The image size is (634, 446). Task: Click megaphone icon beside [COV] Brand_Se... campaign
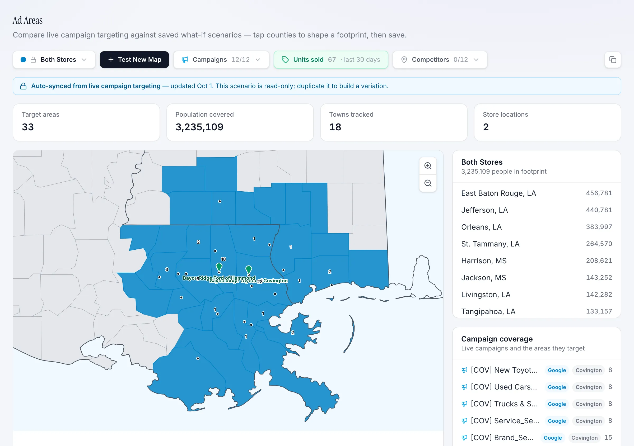click(x=464, y=438)
